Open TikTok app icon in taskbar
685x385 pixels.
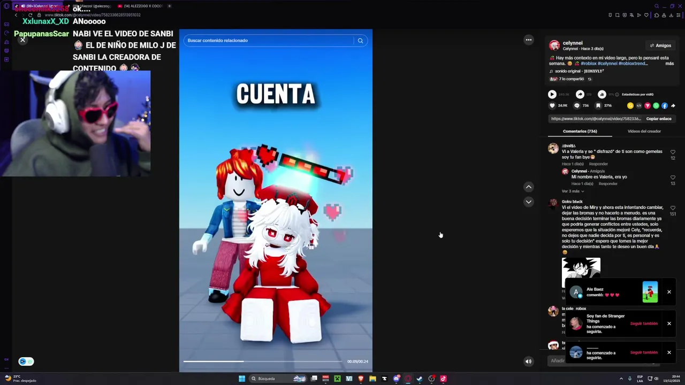click(x=443, y=379)
